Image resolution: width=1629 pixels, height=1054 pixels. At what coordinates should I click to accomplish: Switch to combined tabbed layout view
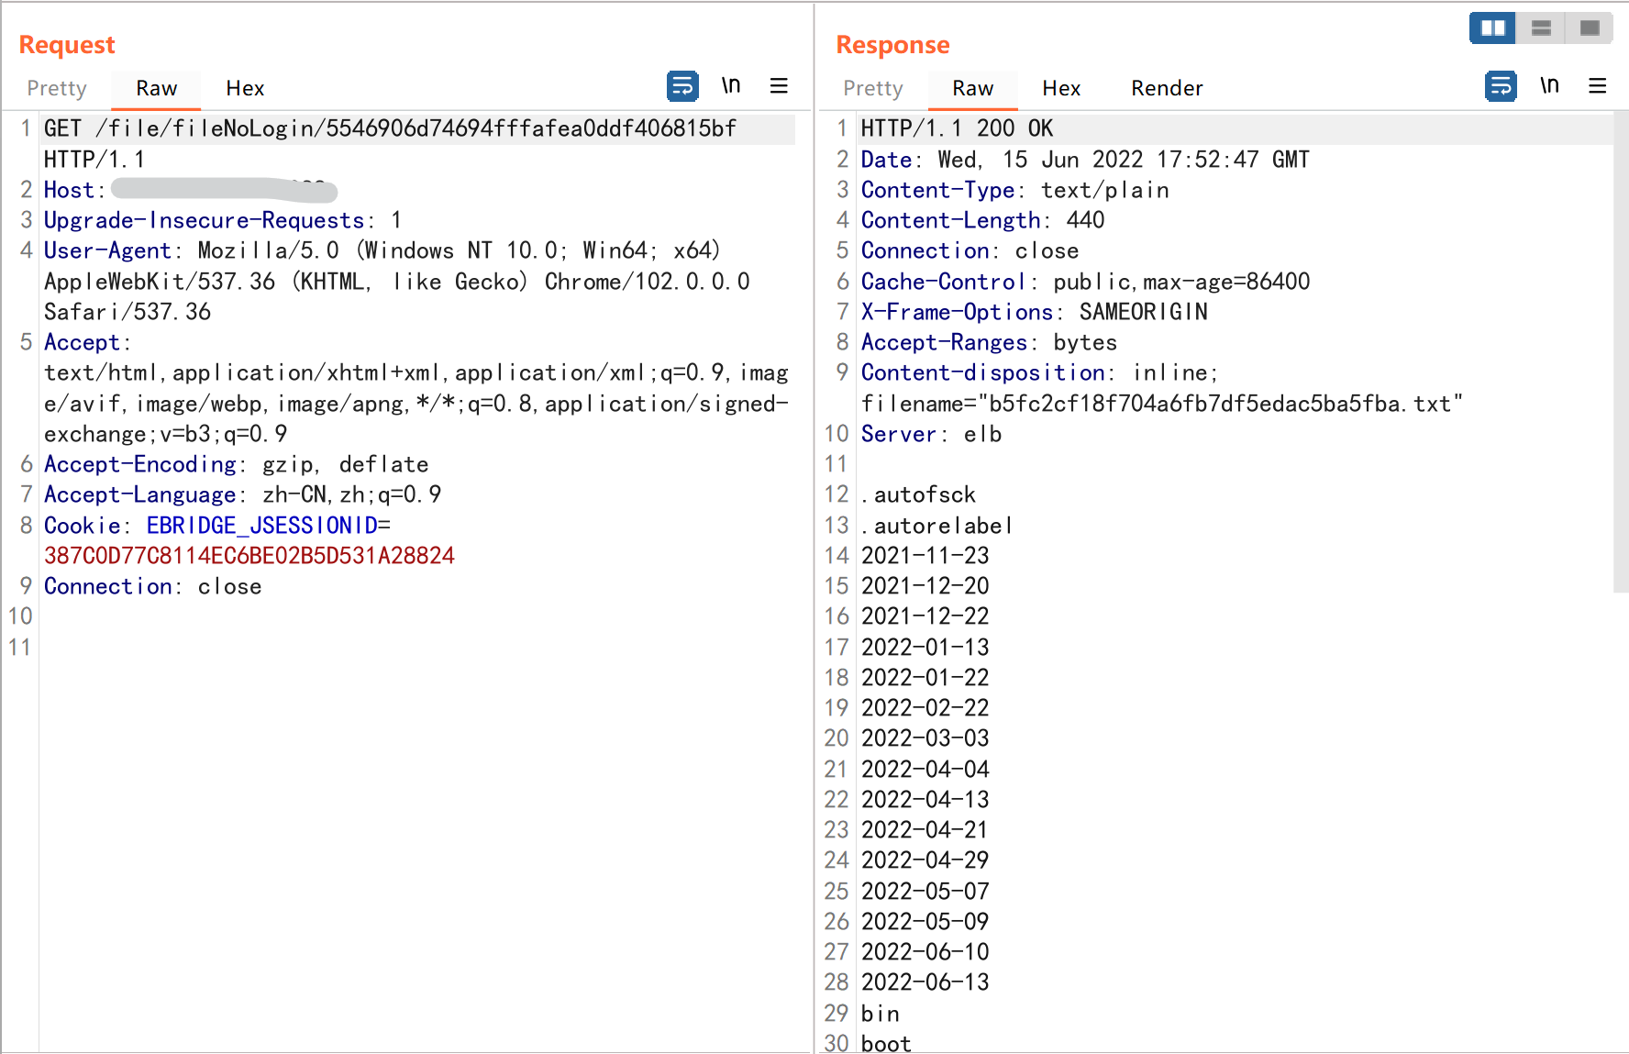click(1590, 28)
